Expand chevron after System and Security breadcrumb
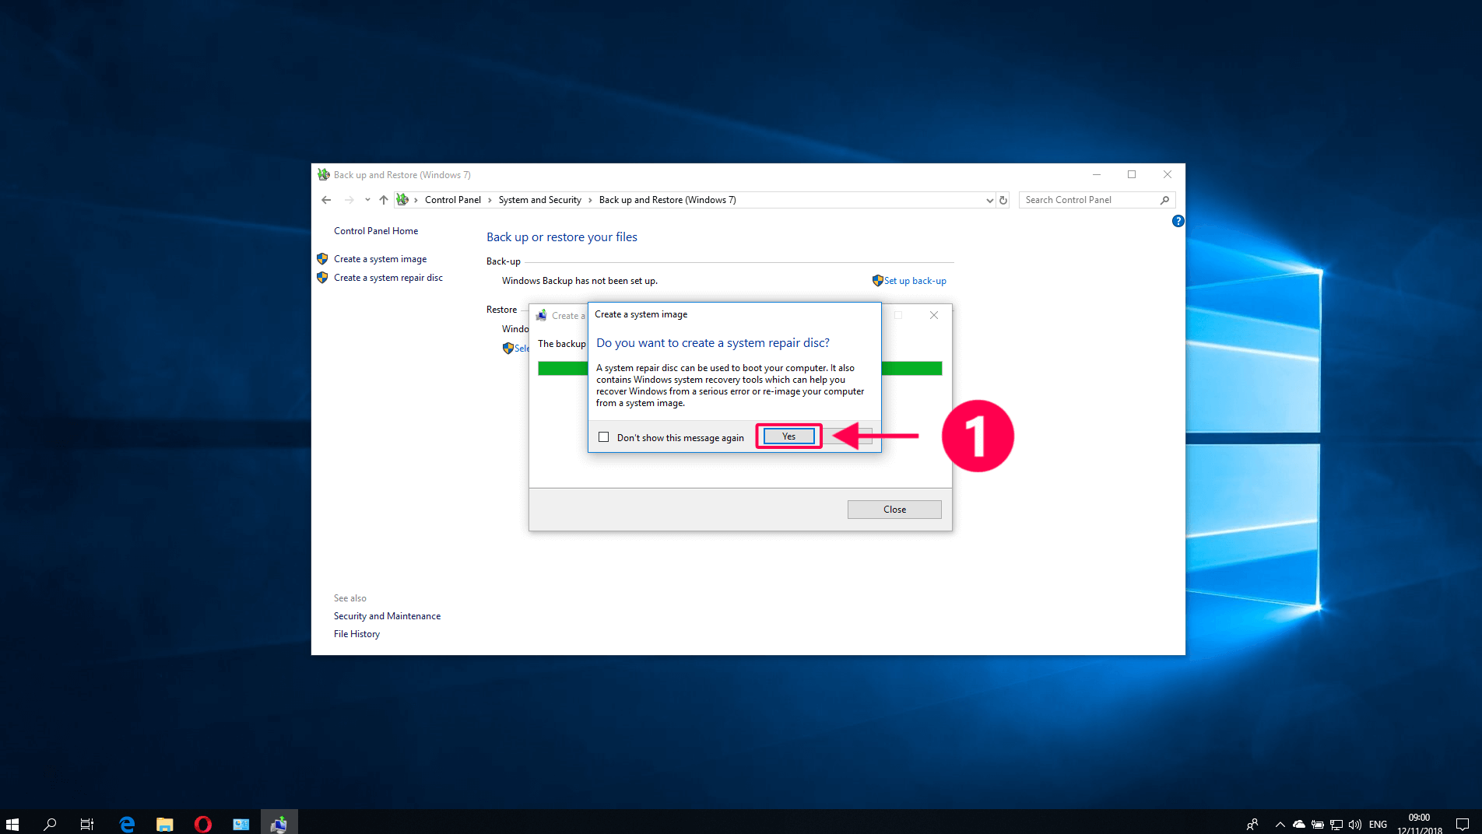Viewport: 1482px width, 834px height. (590, 200)
